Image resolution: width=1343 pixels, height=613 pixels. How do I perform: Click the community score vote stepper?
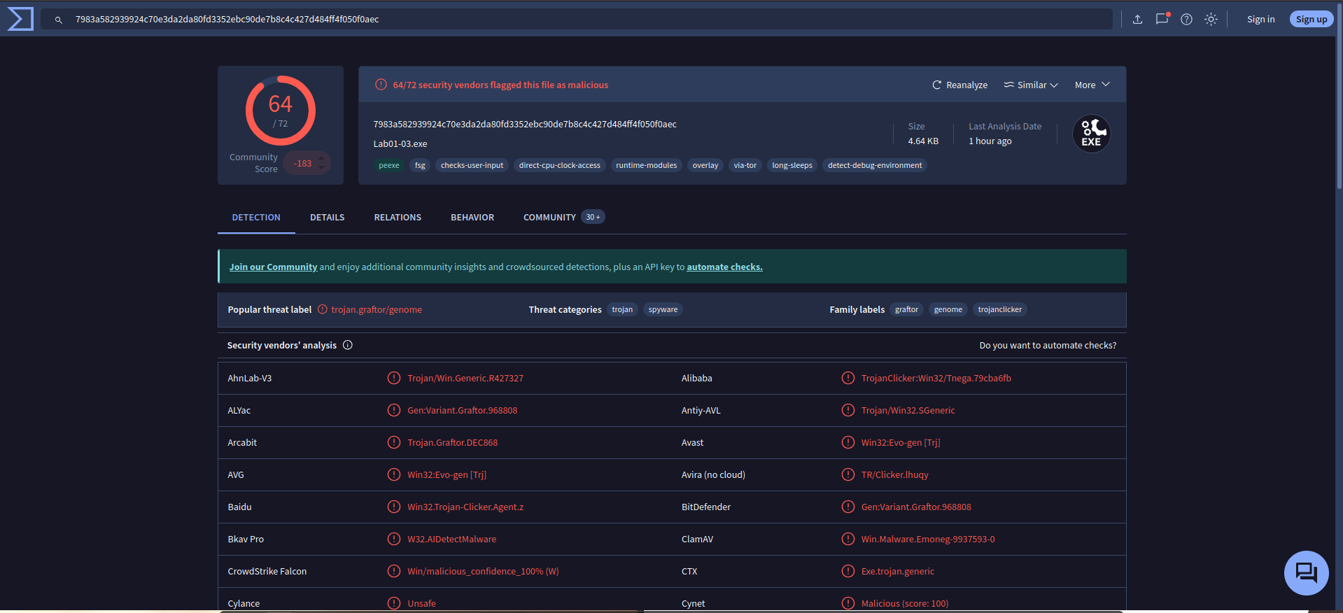pos(321,163)
